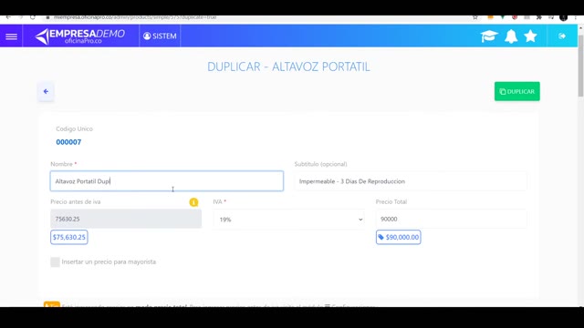Bookmark this page with the star
This screenshot has height=328, width=584.
click(474, 17)
